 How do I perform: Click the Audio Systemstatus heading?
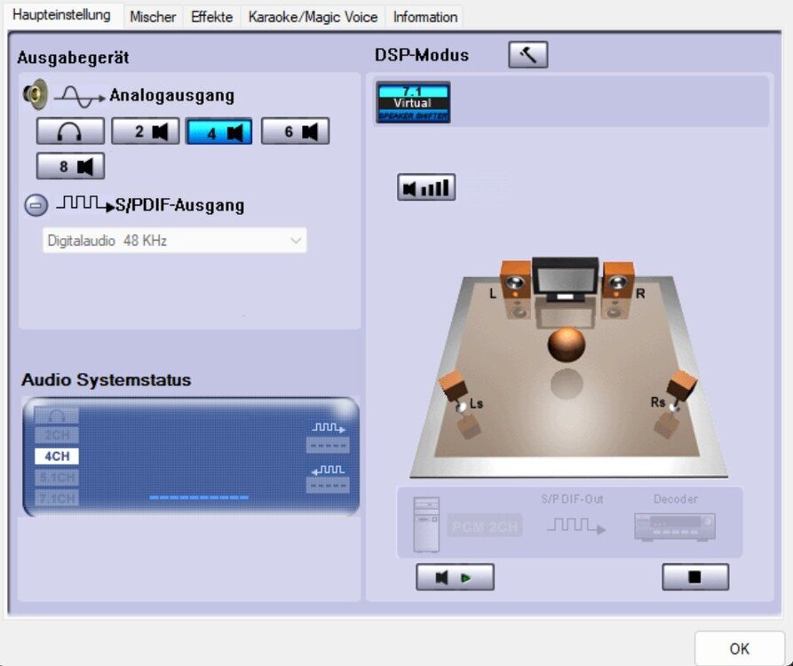107,380
